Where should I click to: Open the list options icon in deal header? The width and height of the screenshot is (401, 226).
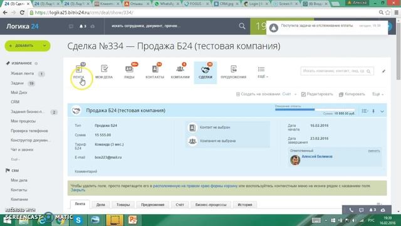click(365, 111)
